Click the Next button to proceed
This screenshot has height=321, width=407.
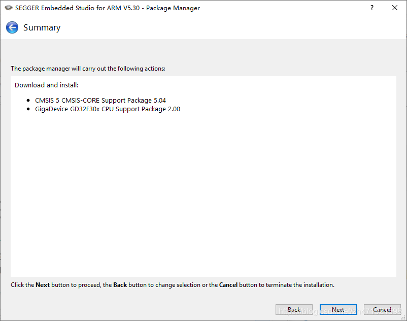[338, 310]
